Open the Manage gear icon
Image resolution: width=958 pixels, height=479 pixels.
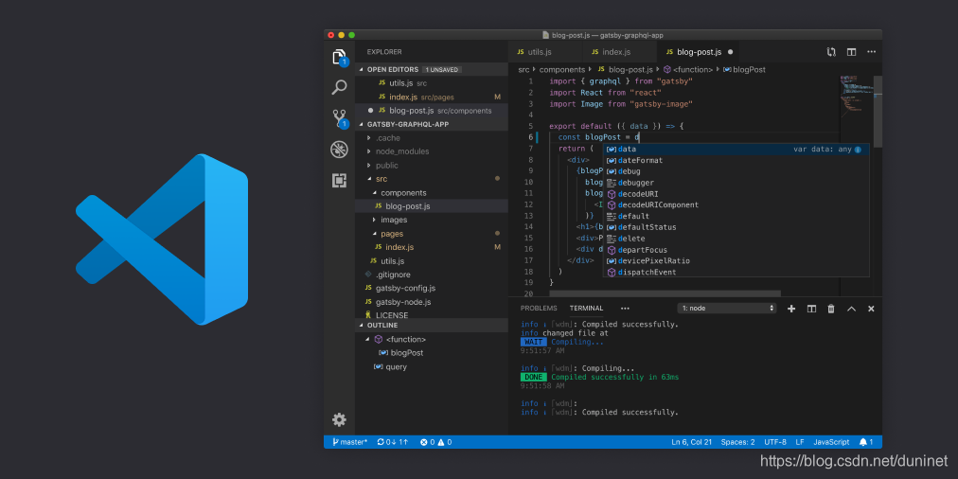click(x=339, y=419)
